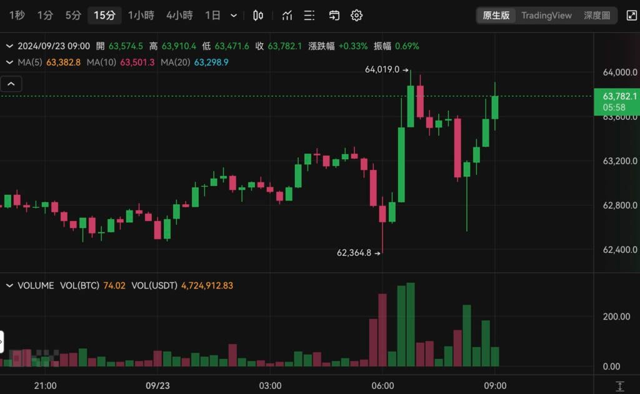Click the collapse legend up-arrow button
This screenshot has width=640, height=394.
pyautogui.click(x=11, y=84)
